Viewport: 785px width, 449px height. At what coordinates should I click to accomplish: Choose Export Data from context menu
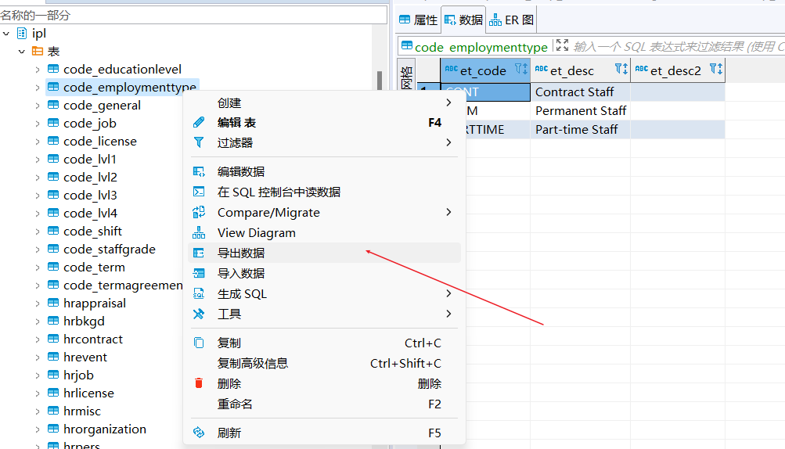pyautogui.click(x=325, y=253)
